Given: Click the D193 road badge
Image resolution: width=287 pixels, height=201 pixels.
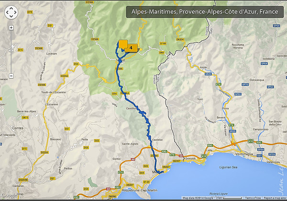Looking at the screenshot, I should tap(163, 44).
